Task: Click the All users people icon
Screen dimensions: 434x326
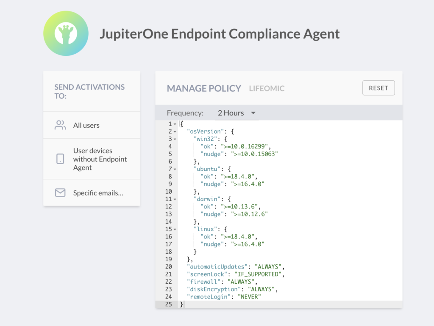Action: 60,125
